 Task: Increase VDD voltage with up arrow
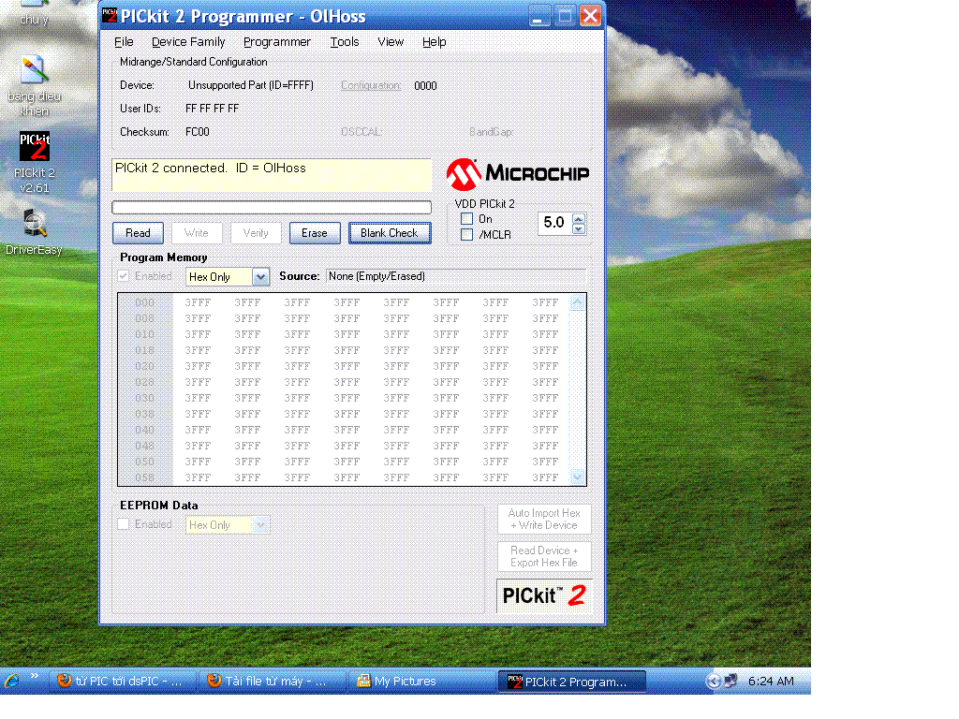tap(579, 217)
